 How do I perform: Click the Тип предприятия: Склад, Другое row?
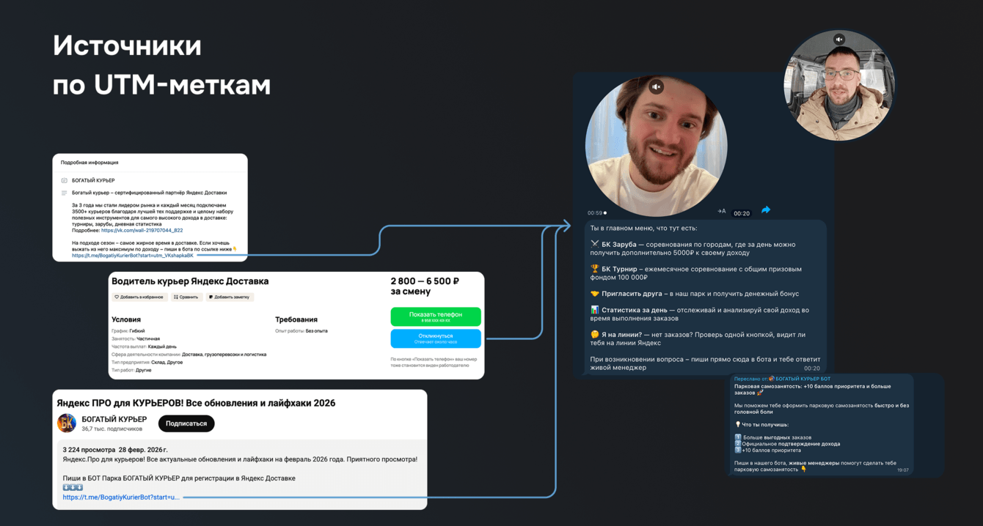(147, 363)
